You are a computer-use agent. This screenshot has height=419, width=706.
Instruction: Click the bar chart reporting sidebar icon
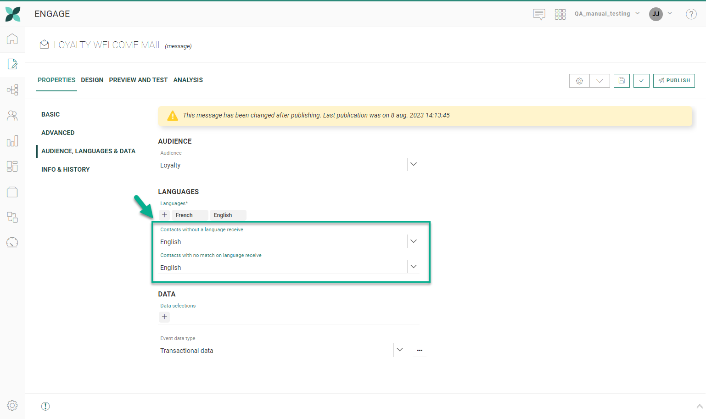coord(12,141)
